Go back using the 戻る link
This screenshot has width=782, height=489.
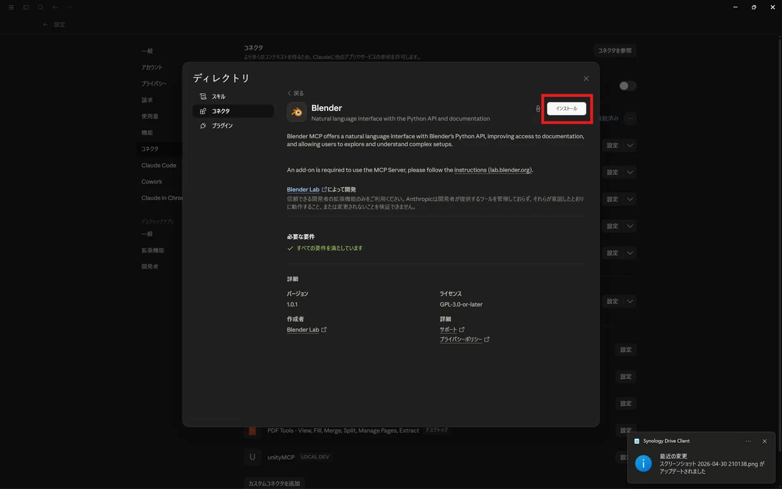295,93
